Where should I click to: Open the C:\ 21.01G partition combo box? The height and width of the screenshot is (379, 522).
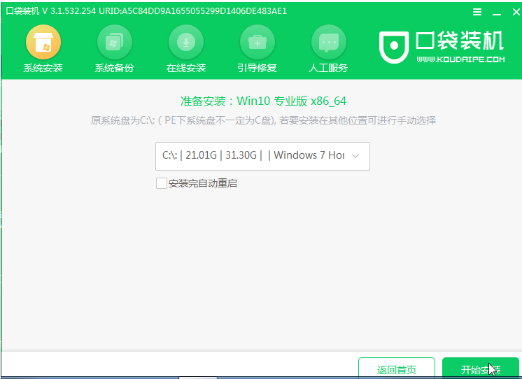pyautogui.click(x=262, y=156)
